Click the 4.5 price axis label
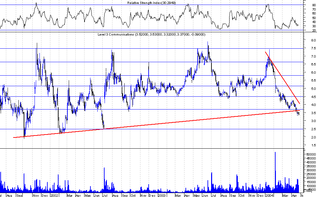Viewport: 317px width, 197px height. click(x=314, y=97)
